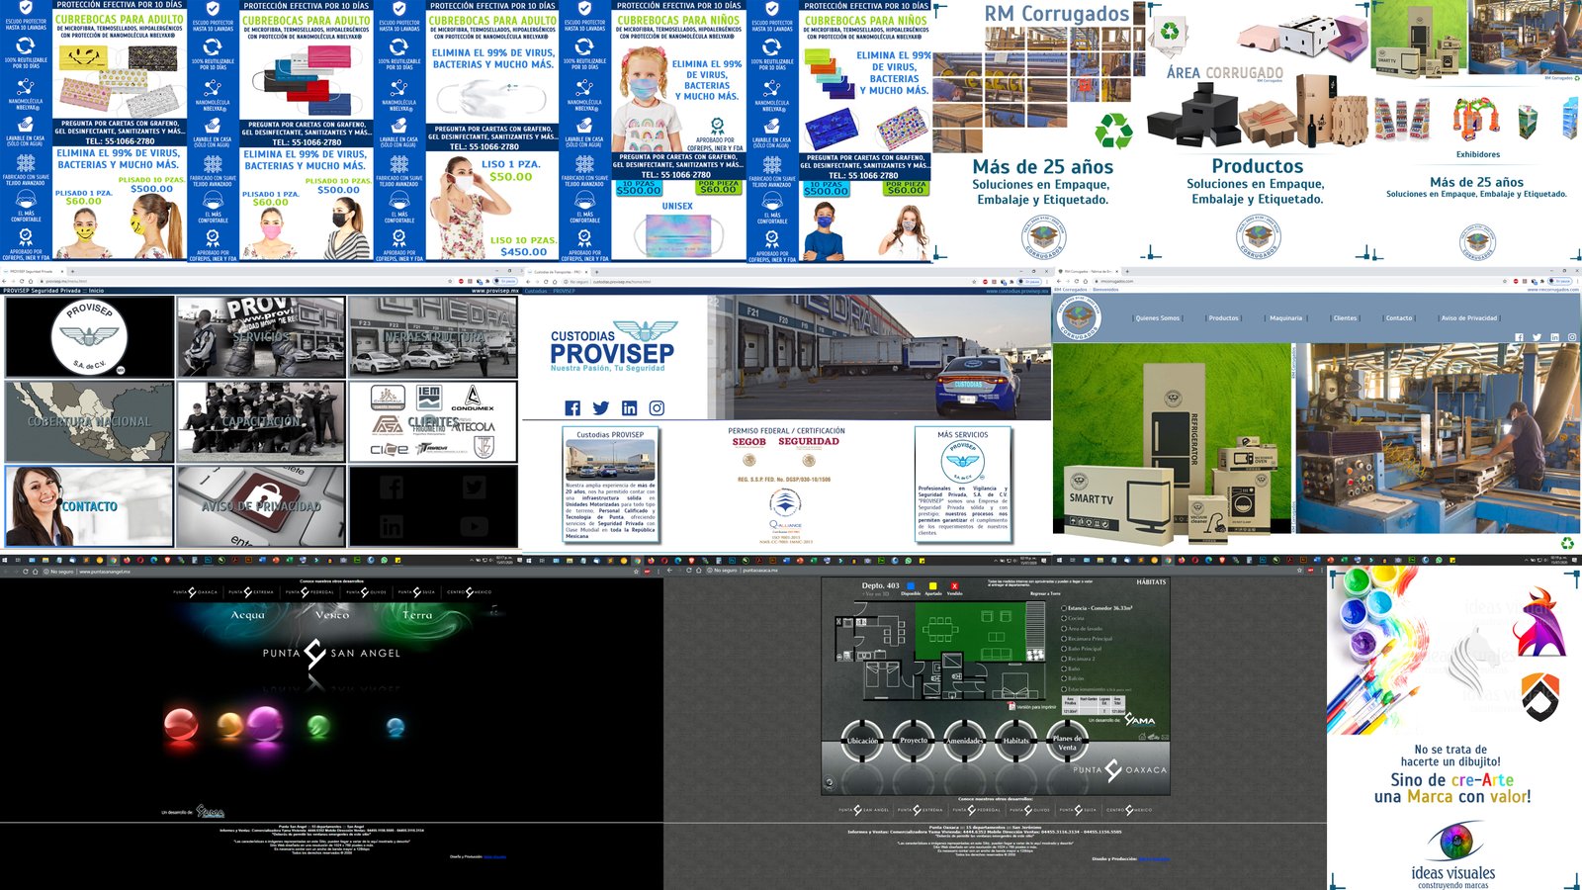Click the green glowing sphere
1582x890 pixels.
click(x=318, y=728)
